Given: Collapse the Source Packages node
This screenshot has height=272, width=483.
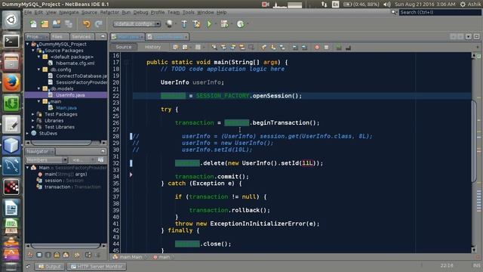Looking at the screenshot, I should (x=33, y=51).
